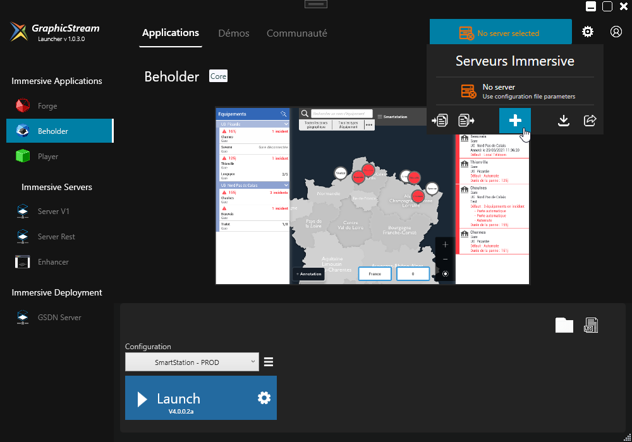
Task: Export server configuration icon with outward arrow
Action: click(466, 121)
